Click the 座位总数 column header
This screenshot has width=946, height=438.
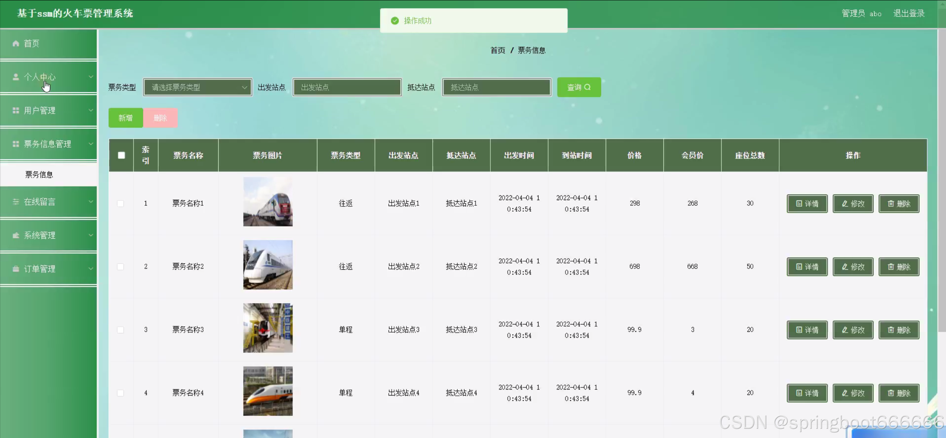[750, 155]
